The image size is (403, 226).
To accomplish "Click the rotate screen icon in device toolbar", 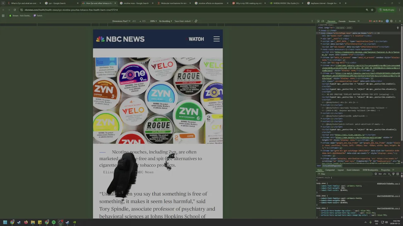I will [x=196, y=21].
